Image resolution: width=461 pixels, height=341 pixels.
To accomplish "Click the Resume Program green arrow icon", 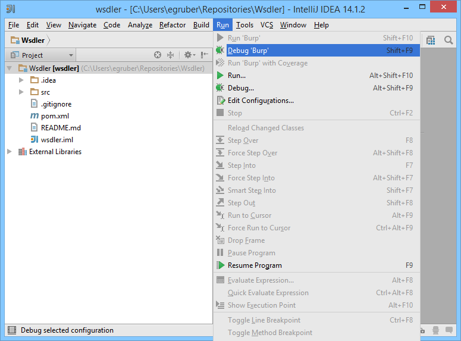I will point(220,265).
